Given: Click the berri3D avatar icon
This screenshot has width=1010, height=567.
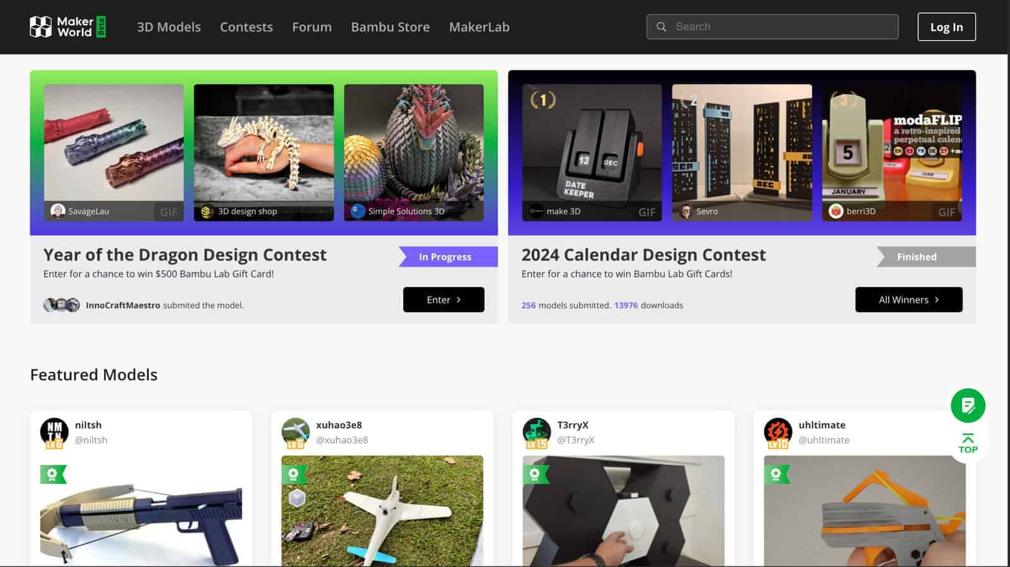Looking at the screenshot, I should pos(836,211).
